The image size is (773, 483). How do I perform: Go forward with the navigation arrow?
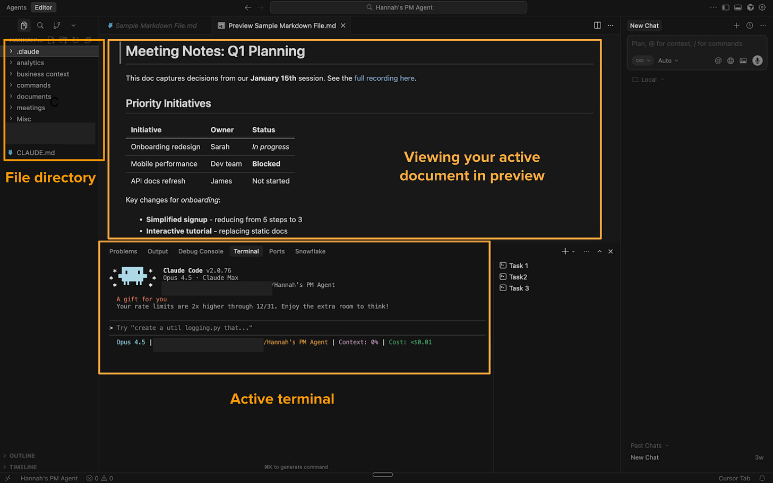(261, 7)
